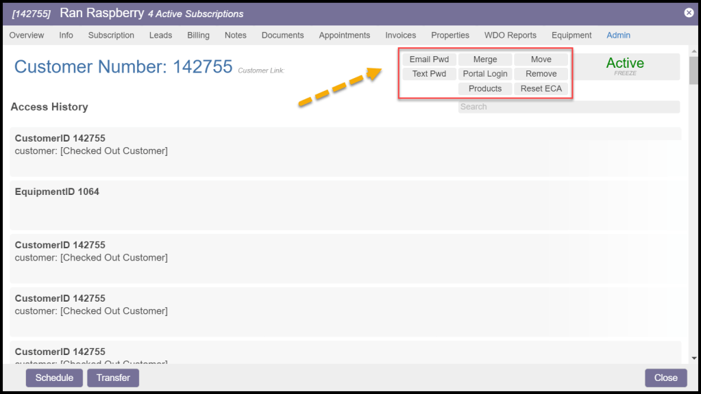The height and width of the screenshot is (394, 701).
Task: Select the WDO Reports tab
Action: 510,36
